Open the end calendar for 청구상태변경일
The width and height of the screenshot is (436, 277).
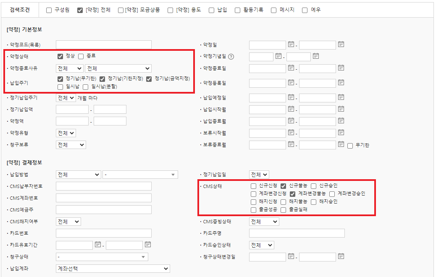pyautogui.click(x=341, y=256)
